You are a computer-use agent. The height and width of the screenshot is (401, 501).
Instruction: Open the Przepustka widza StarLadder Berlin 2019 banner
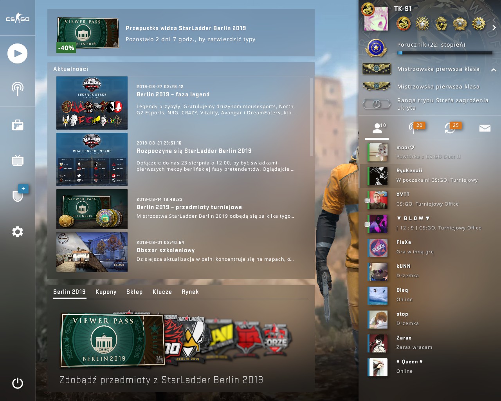[181, 33]
